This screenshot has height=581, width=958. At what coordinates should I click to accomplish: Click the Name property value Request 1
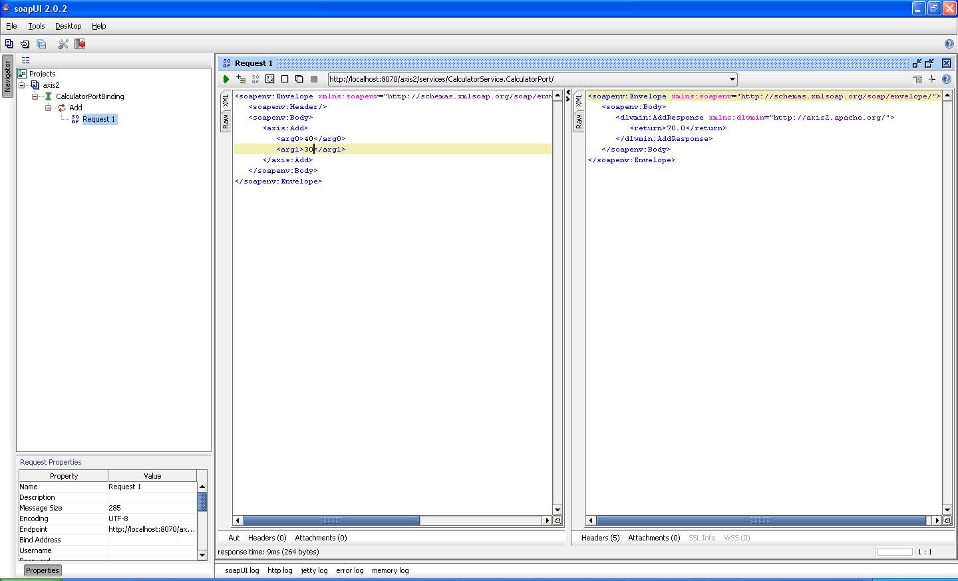[152, 487]
